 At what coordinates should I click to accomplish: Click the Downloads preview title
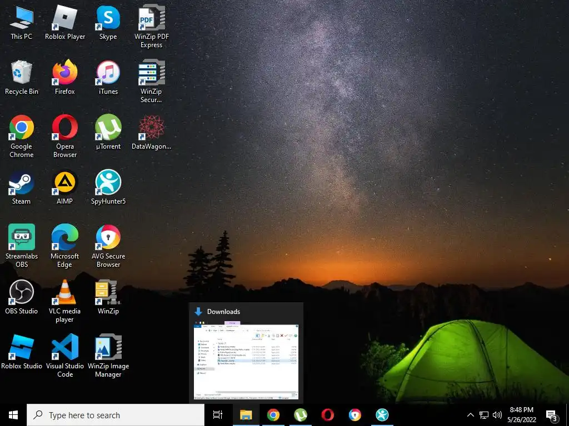click(x=223, y=312)
